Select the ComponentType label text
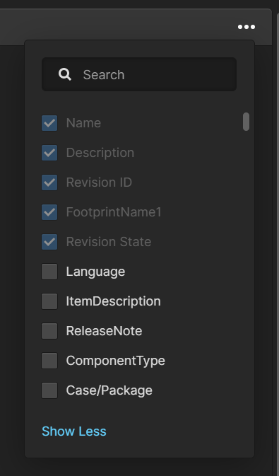279x476 pixels. pos(116,361)
